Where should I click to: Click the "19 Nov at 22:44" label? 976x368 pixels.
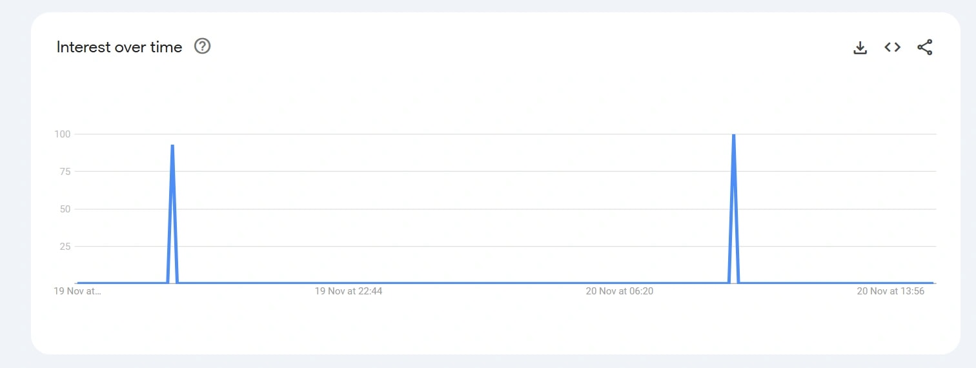point(349,291)
